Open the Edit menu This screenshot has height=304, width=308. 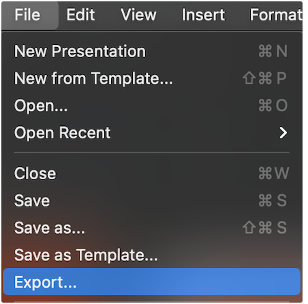tap(80, 15)
